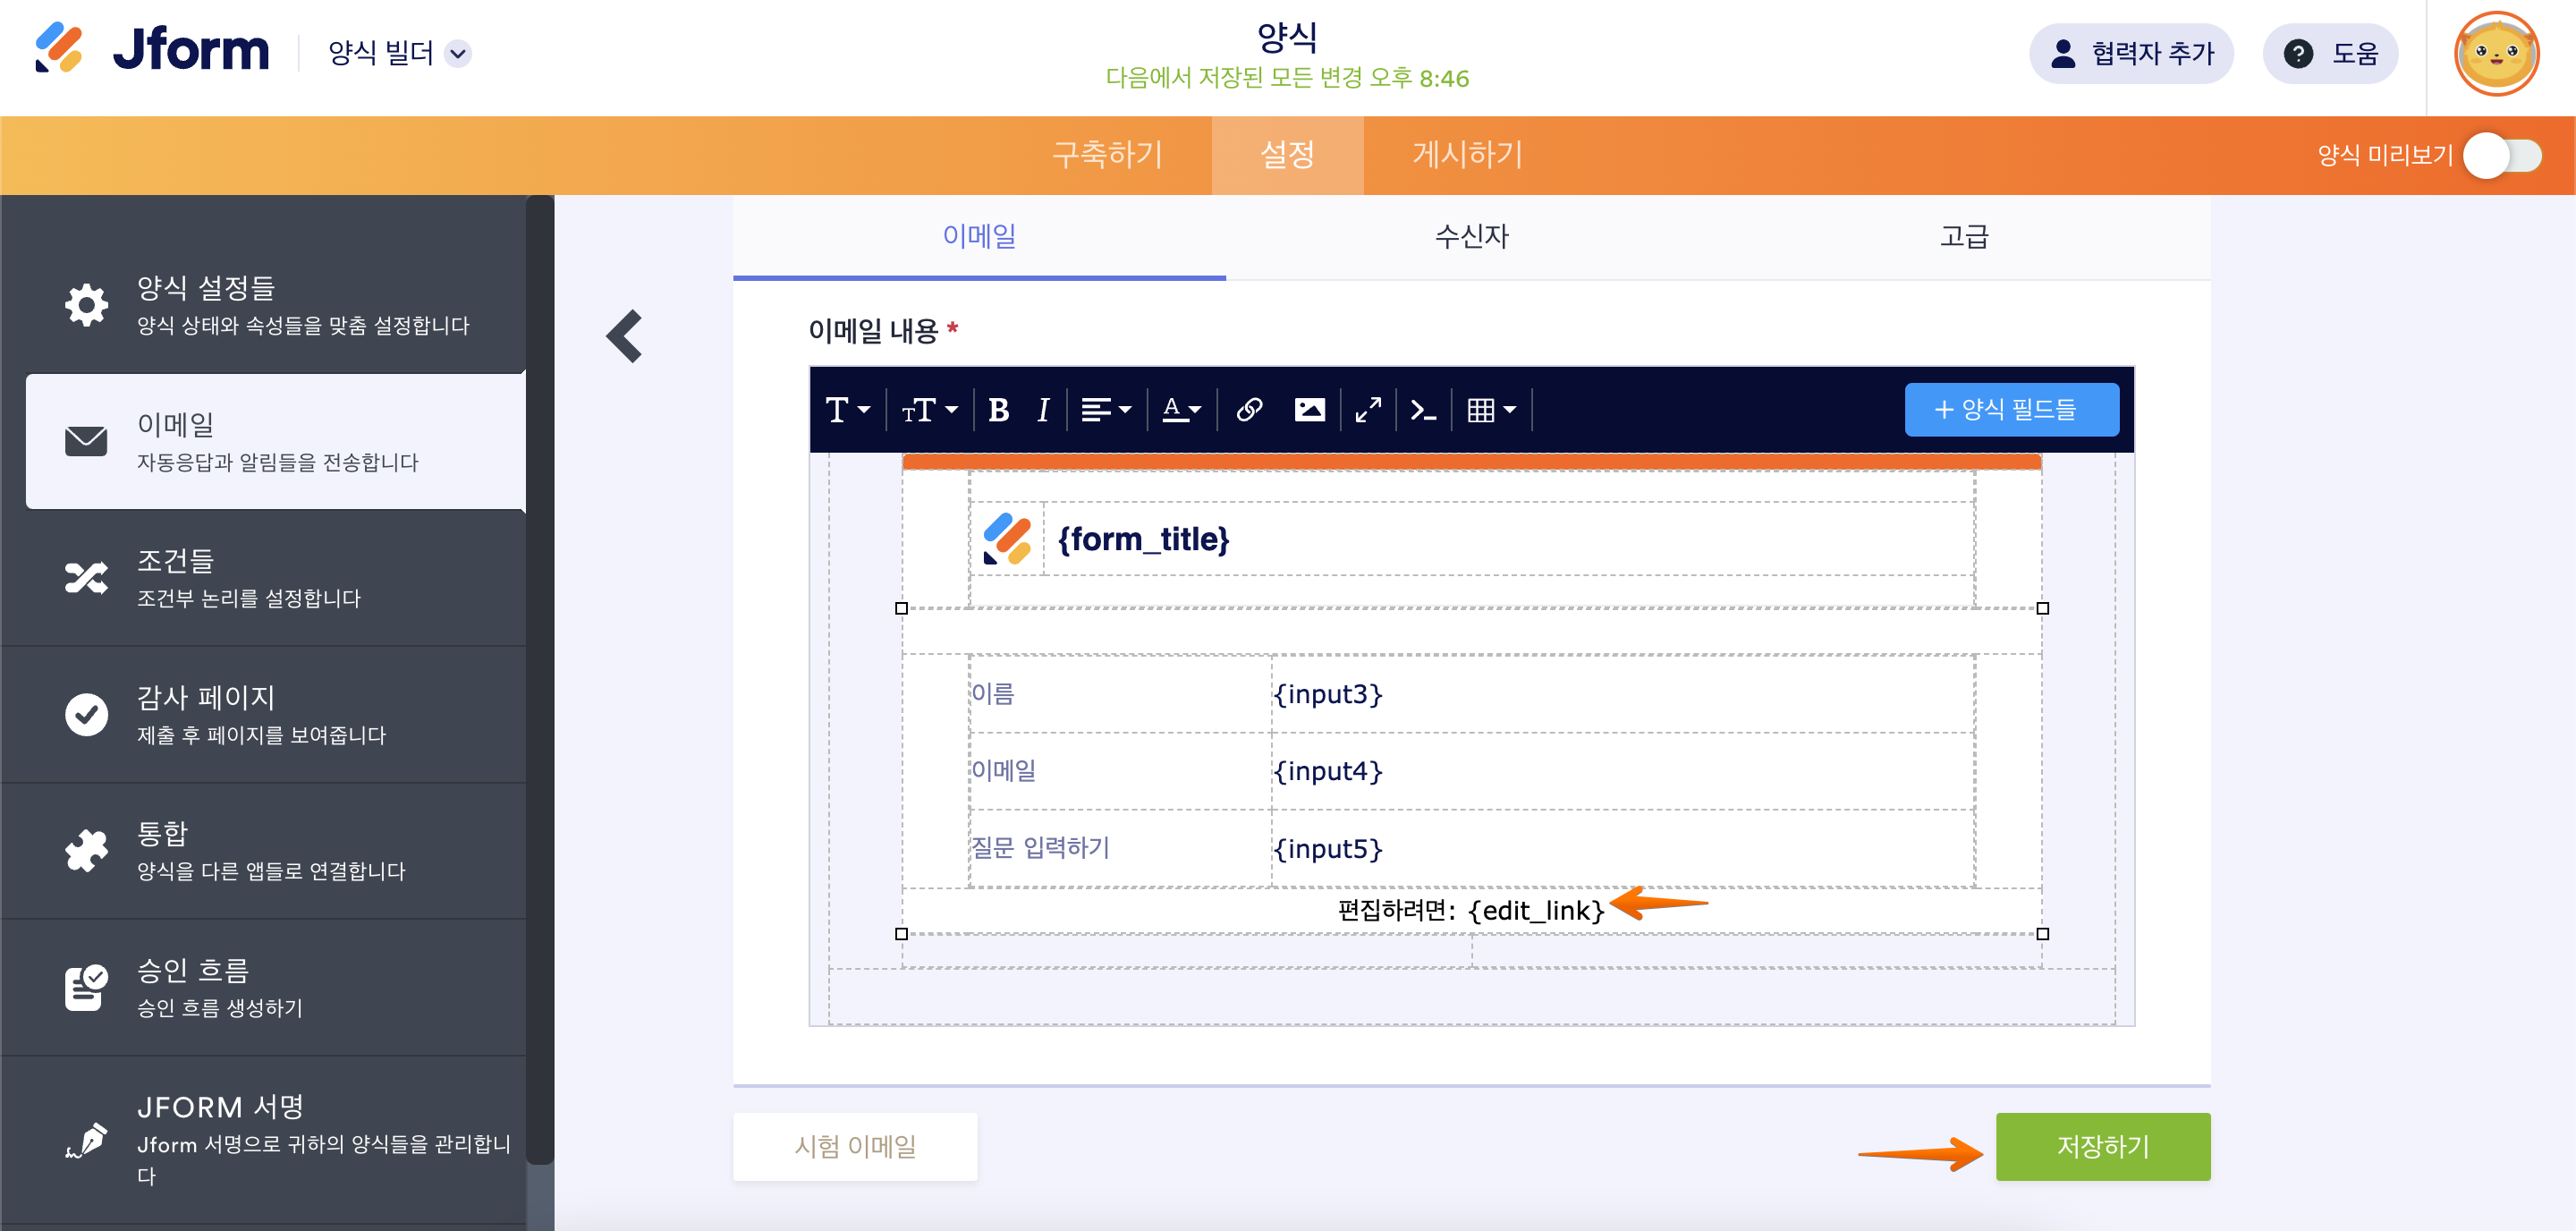Expand the text alignment dropdown
The height and width of the screenshot is (1231, 2576).
(x=1105, y=410)
